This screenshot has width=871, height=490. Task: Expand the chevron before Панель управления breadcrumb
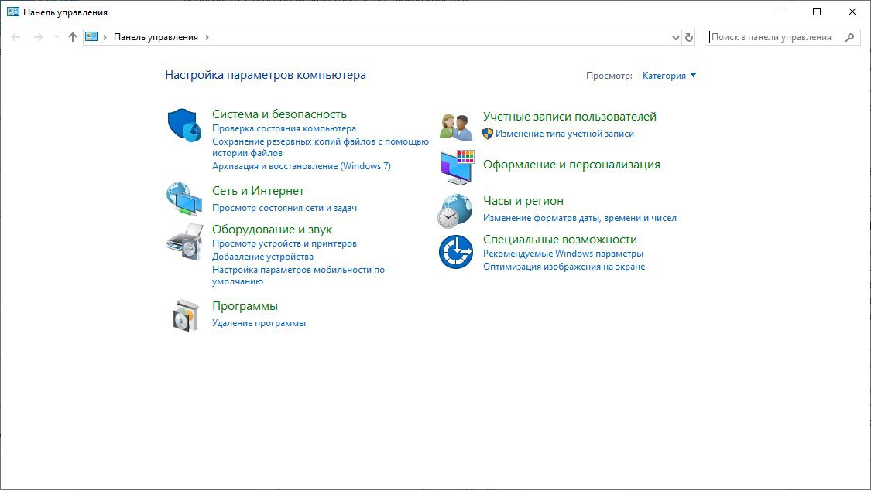point(105,37)
